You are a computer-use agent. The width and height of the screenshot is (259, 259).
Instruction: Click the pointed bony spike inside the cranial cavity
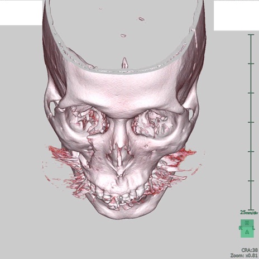(124, 63)
